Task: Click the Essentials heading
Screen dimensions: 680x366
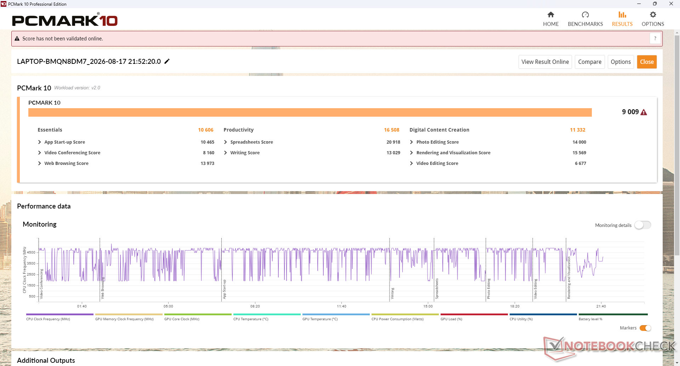Action: click(x=50, y=130)
